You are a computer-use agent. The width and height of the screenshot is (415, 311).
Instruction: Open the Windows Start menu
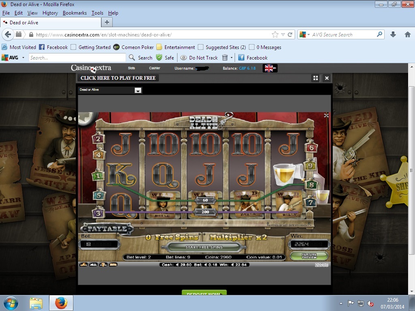pos(11,303)
